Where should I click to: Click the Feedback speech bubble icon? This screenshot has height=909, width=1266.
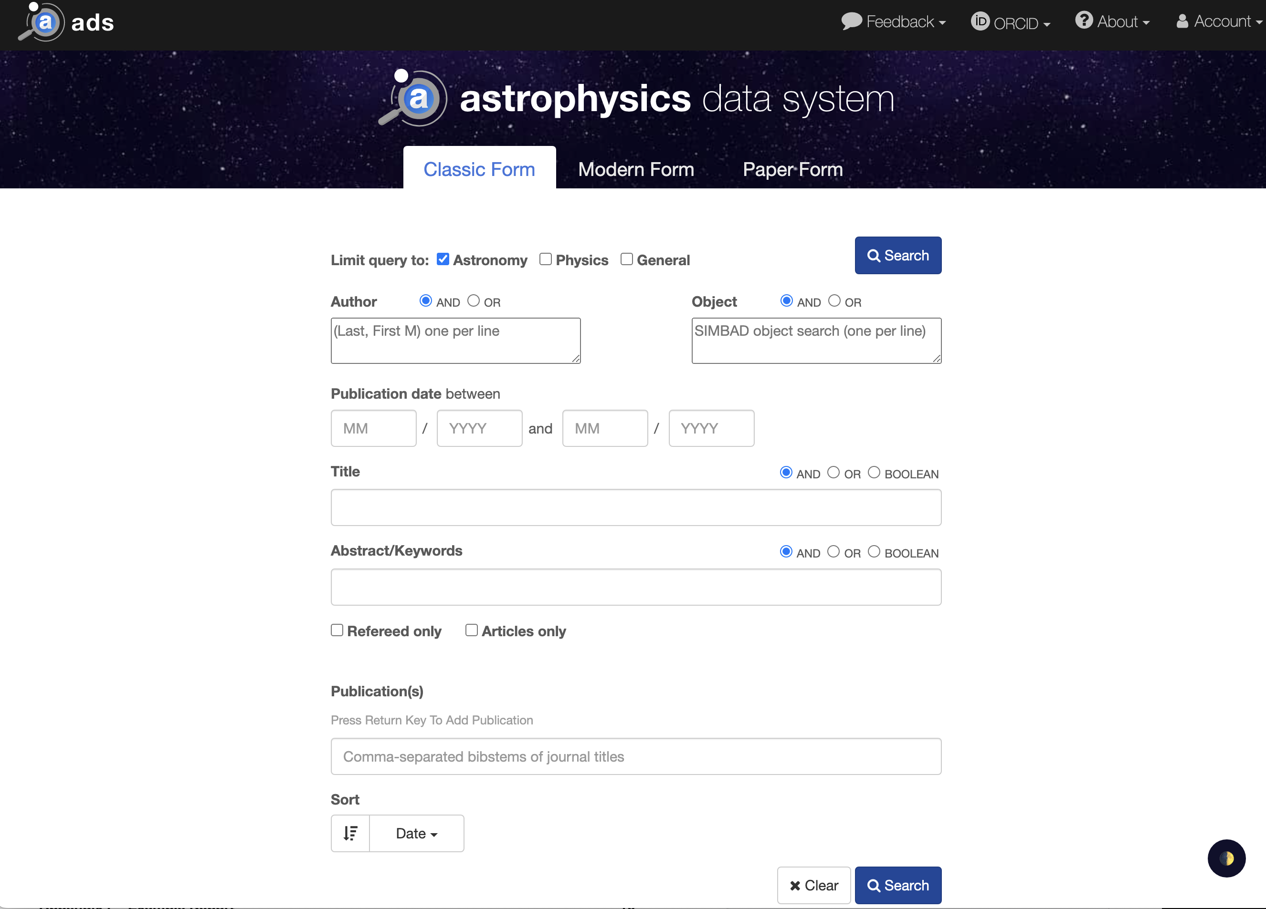(x=851, y=21)
